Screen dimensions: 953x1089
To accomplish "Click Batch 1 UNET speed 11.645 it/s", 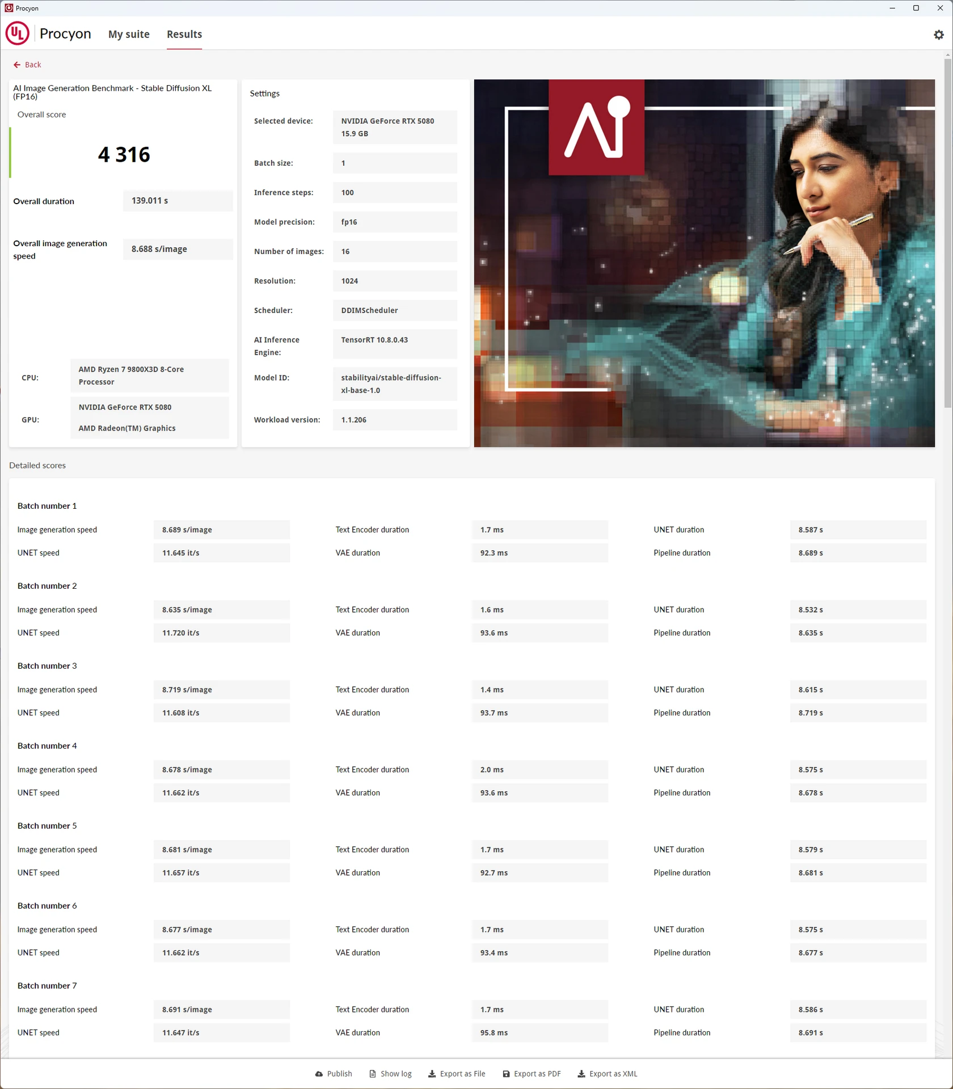I will point(221,553).
